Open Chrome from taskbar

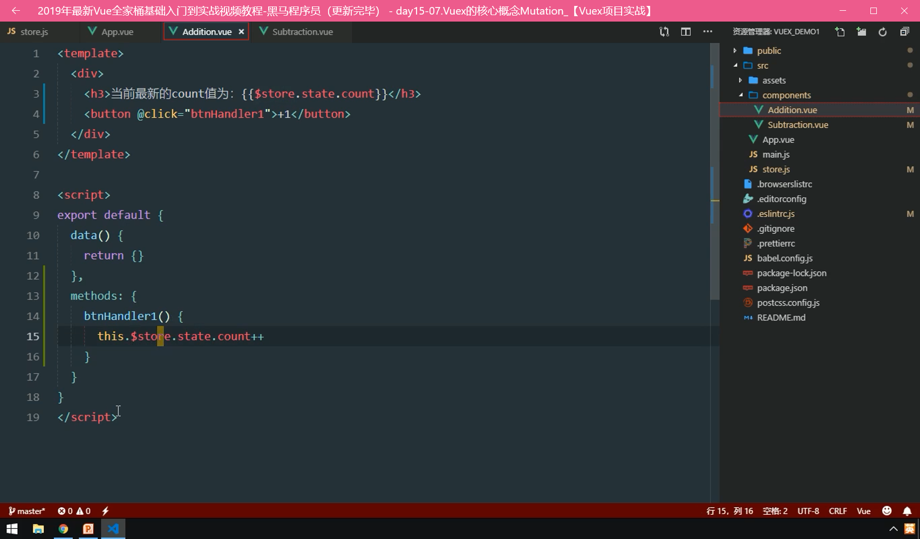63,529
